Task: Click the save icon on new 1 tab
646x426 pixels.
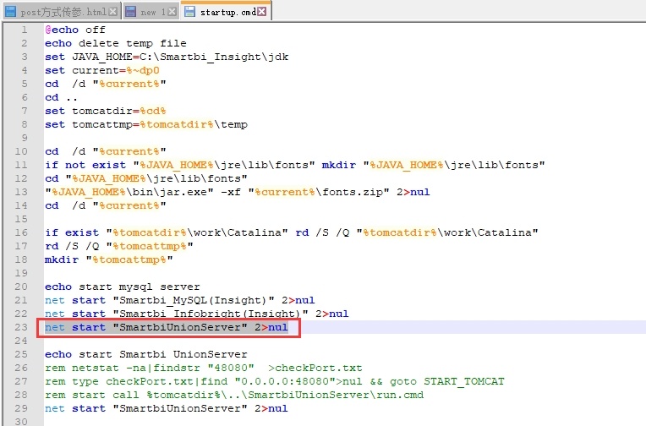Action: [x=130, y=12]
